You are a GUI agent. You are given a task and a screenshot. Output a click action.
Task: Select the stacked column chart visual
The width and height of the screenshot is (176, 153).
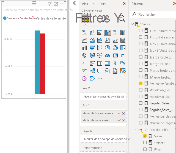point(92,33)
